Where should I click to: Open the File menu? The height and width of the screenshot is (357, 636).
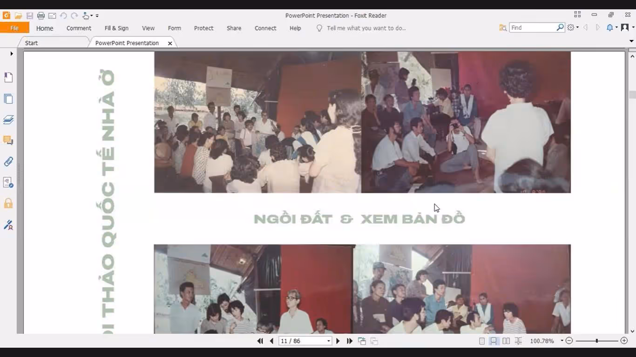tap(14, 28)
